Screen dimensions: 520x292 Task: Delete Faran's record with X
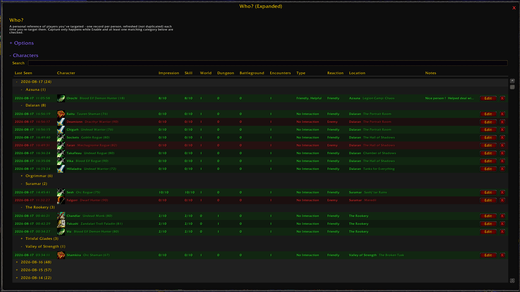pos(502,145)
